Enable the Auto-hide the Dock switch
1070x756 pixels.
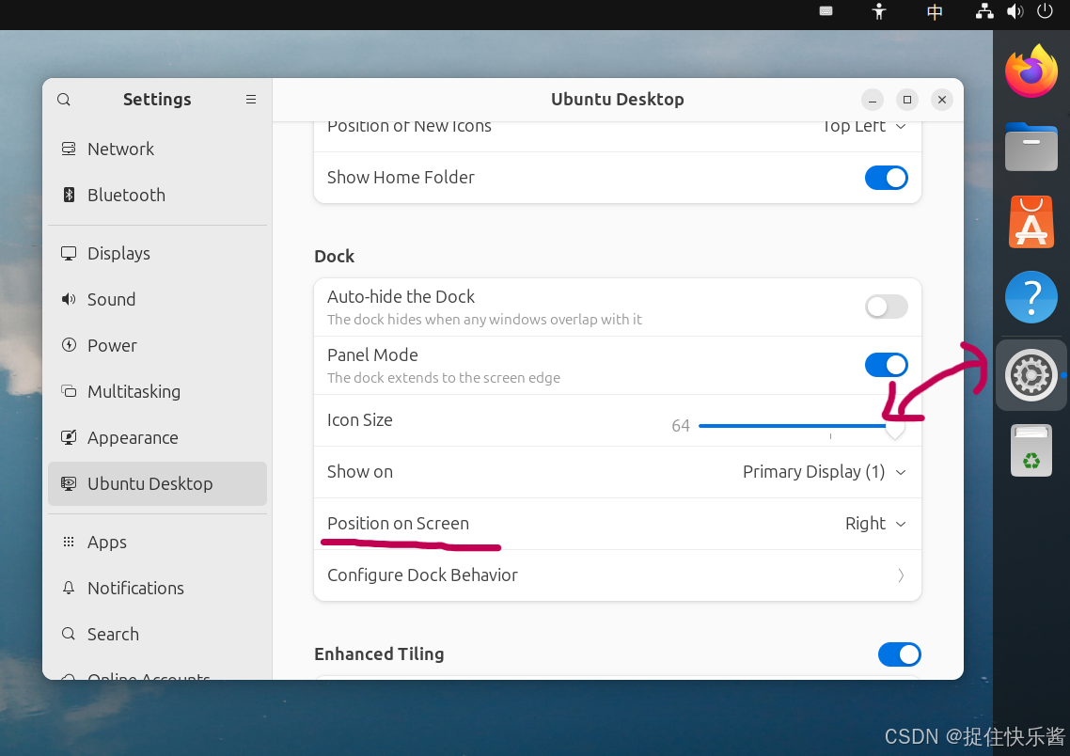886,307
